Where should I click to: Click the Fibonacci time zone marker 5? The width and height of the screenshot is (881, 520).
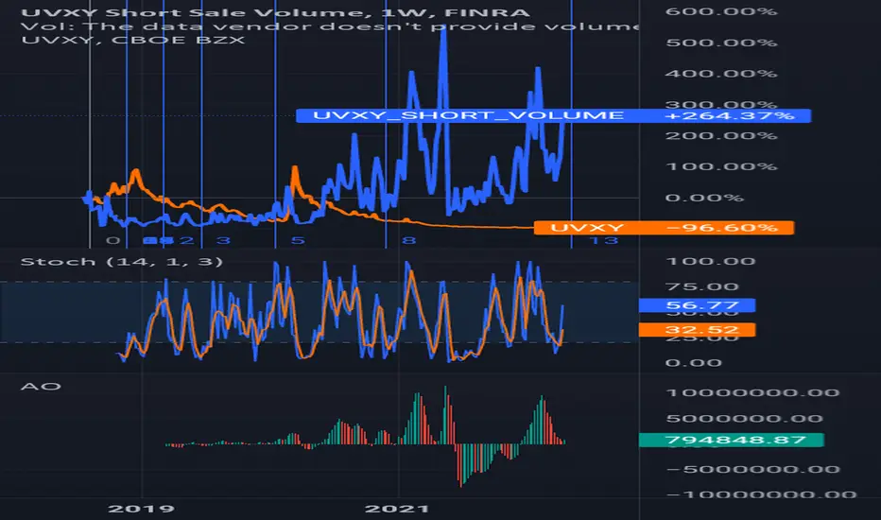[x=298, y=240]
